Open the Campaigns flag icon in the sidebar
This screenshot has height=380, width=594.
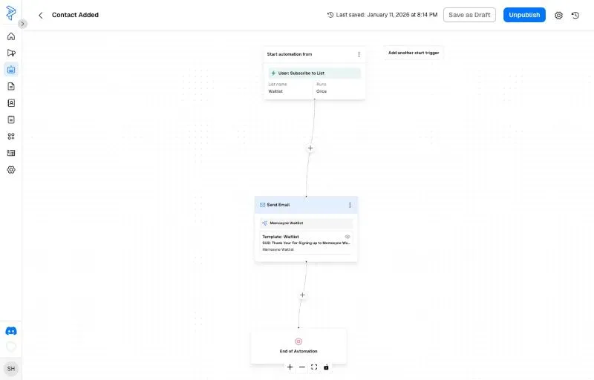pyautogui.click(x=11, y=53)
